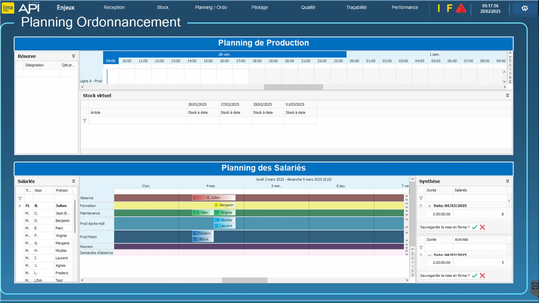Select the B. Julien absence block
This screenshot has width=539, height=303.
214,197
